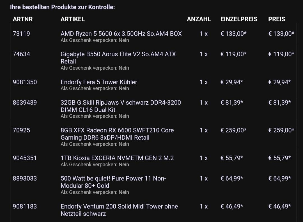Select the XFX Radeon RX 6600 article
The image size is (303, 222).
(117, 134)
